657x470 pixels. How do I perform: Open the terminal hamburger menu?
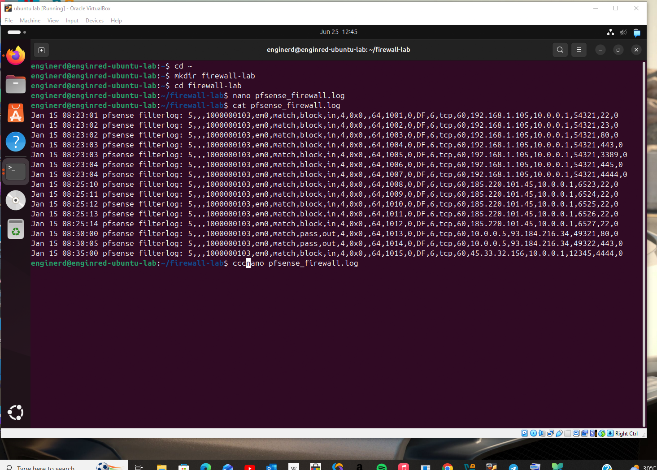pyautogui.click(x=579, y=50)
